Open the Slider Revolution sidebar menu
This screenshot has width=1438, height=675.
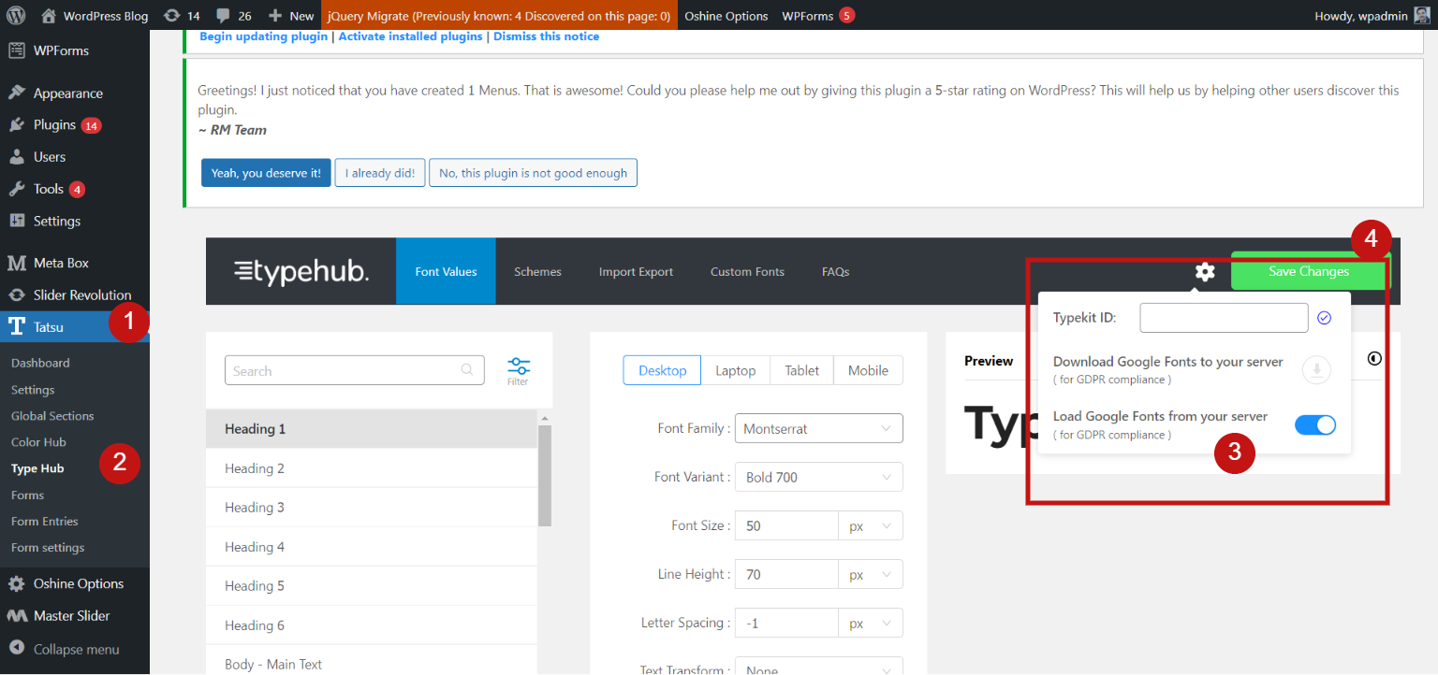(x=75, y=294)
